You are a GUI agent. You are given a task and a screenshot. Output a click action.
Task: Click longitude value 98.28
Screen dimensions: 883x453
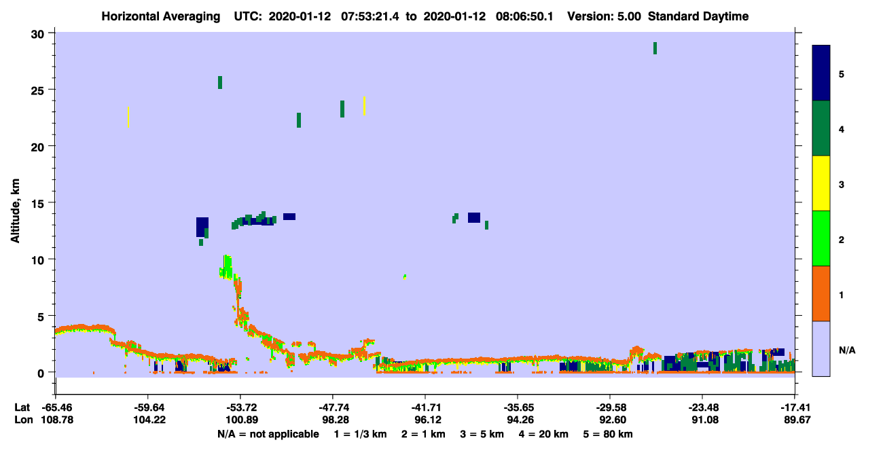333,420
